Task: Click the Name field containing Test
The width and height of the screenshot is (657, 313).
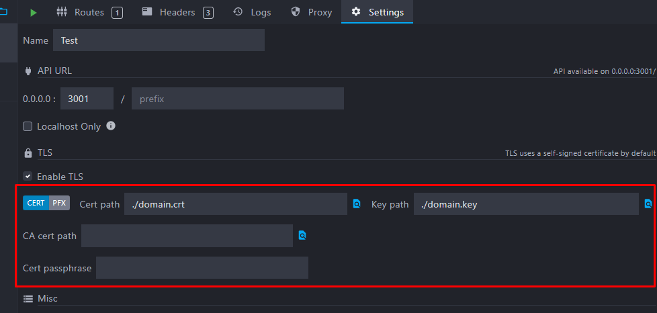Action: pos(159,40)
